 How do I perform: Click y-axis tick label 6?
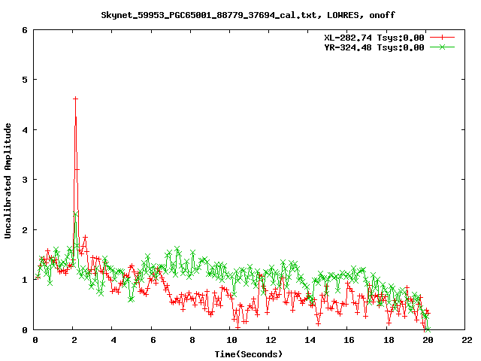pyautogui.click(x=25, y=30)
